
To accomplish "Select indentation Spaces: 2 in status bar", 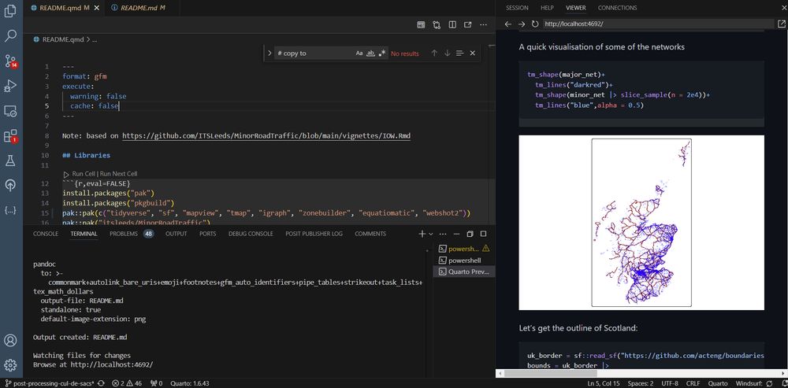I will coord(641,383).
